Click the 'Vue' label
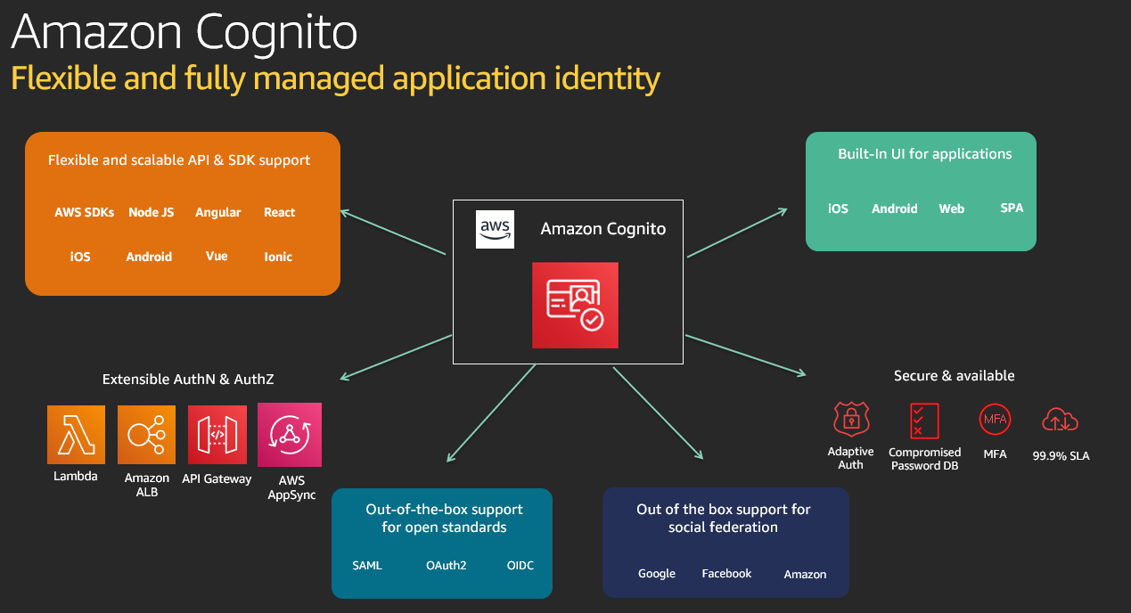This screenshot has width=1131, height=613. click(x=217, y=256)
